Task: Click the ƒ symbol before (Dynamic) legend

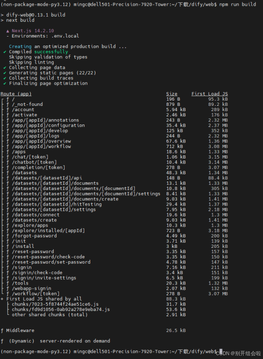Action: click(x=2, y=341)
